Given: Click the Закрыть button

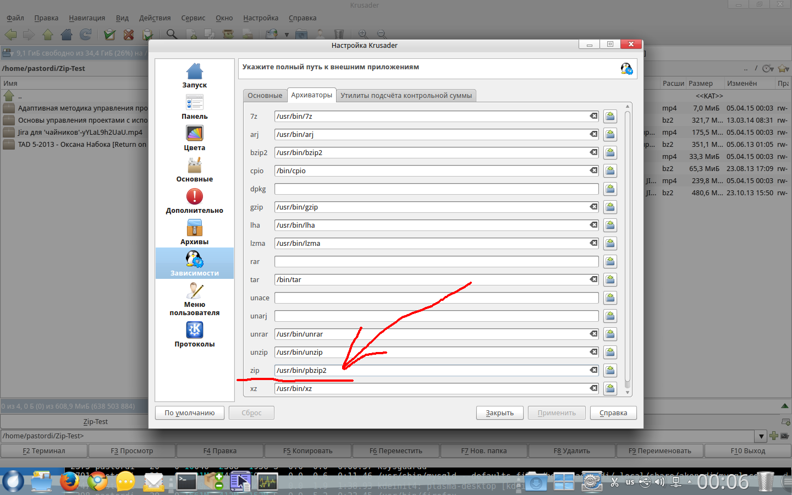Looking at the screenshot, I should tap(499, 413).
